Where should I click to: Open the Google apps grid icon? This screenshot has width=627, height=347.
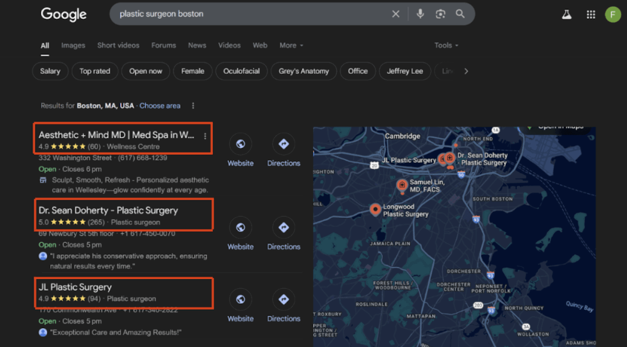[591, 14]
